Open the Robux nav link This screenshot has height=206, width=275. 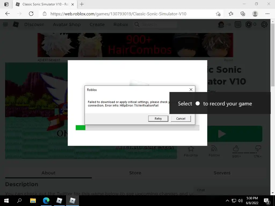click(x=121, y=24)
